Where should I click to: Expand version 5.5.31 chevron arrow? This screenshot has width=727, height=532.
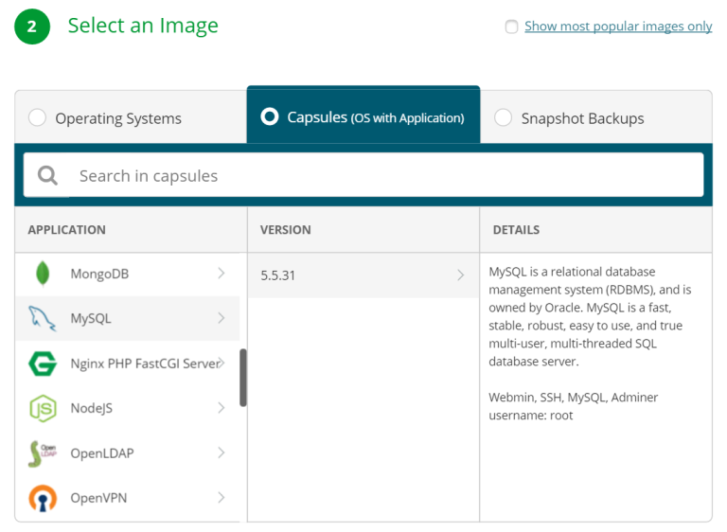pyautogui.click(x=460, y=275)
